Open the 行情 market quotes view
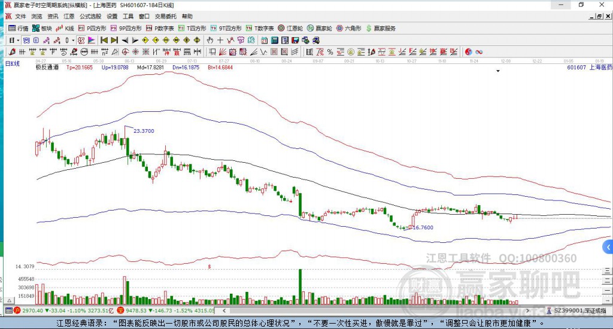 [19, 28]
